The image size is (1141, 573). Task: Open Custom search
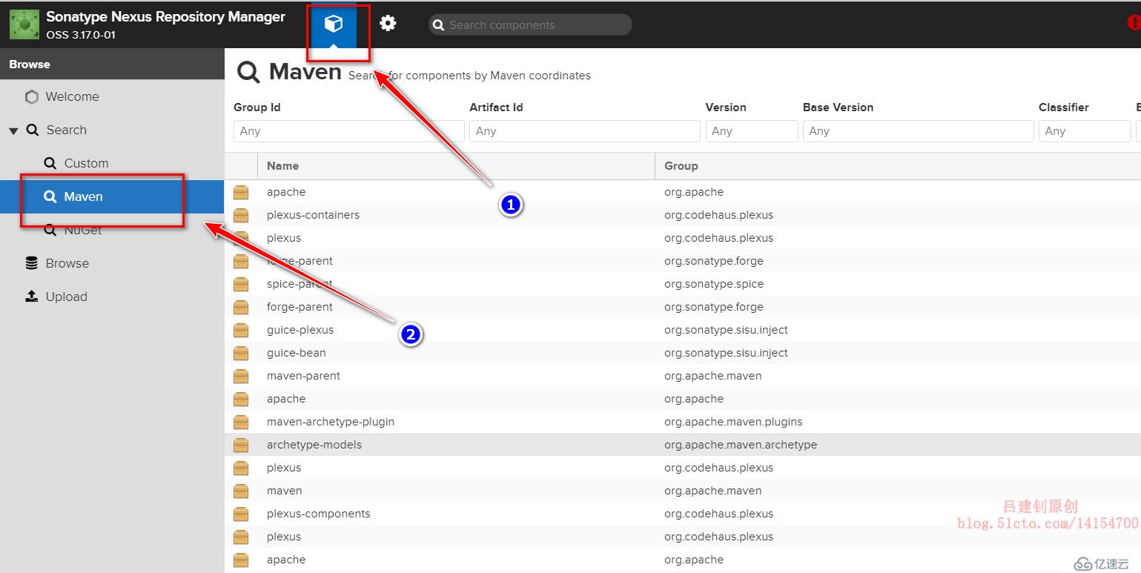tap(86, 163)
